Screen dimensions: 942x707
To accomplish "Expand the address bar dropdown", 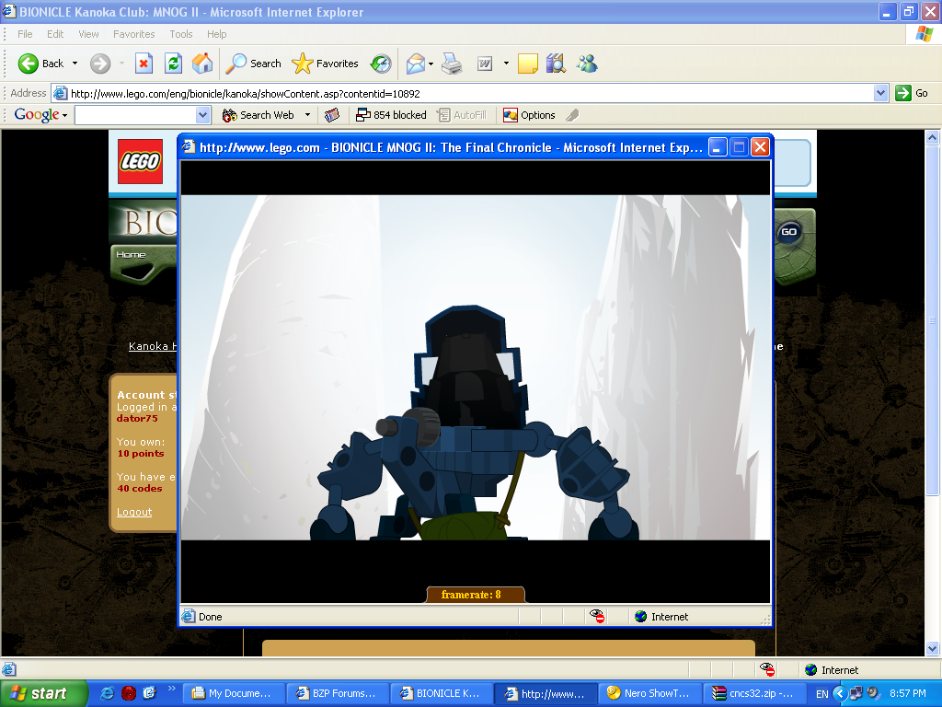I will click(x=880, y=93).
